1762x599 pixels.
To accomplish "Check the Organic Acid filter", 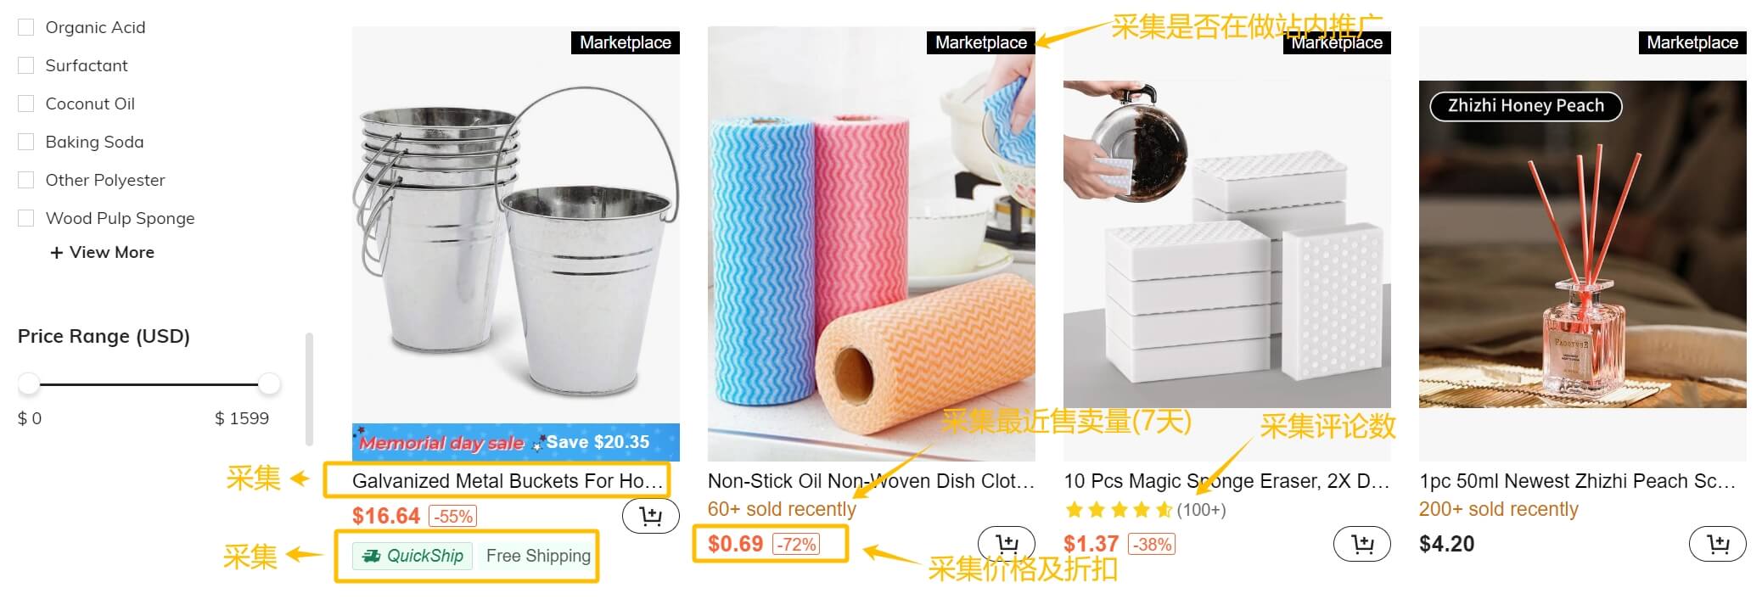I will tap(26, 27).
